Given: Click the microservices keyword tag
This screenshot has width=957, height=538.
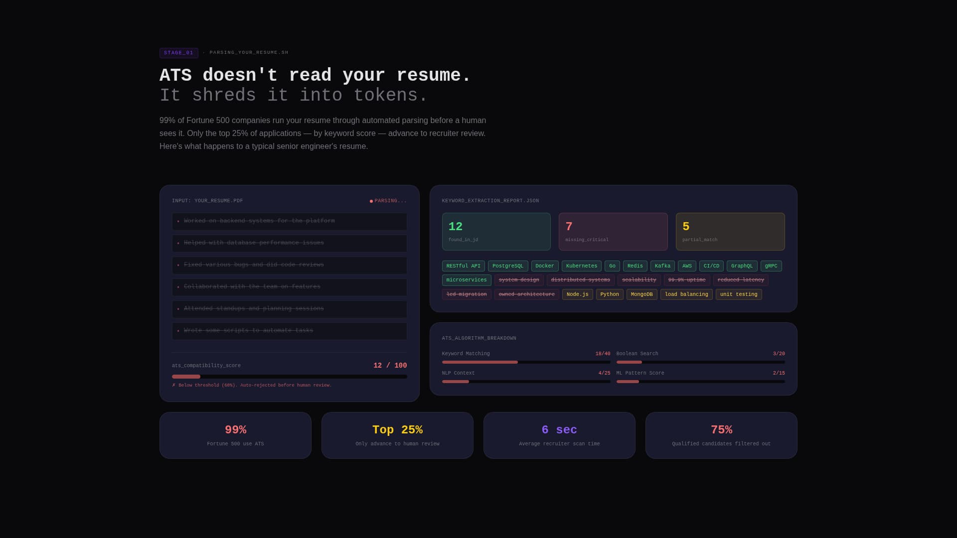Looking at the screenshot, I should point(467,280).
